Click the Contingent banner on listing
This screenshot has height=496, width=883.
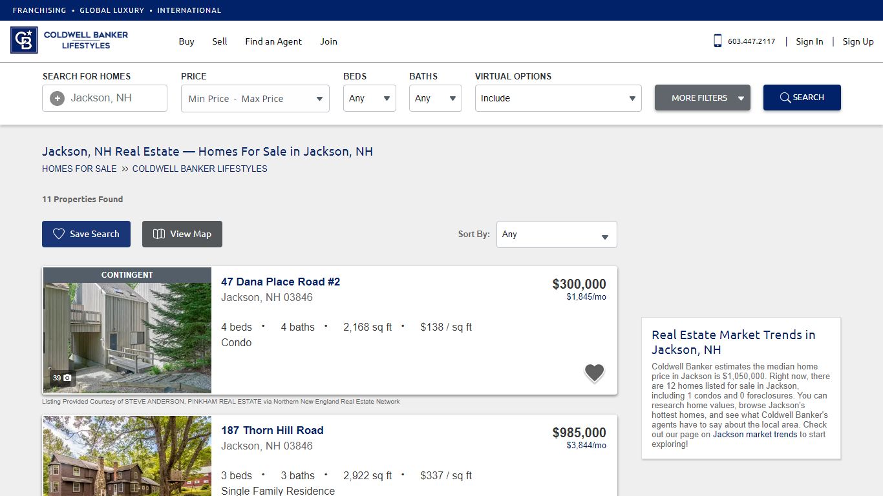click(x=127, y=275)
